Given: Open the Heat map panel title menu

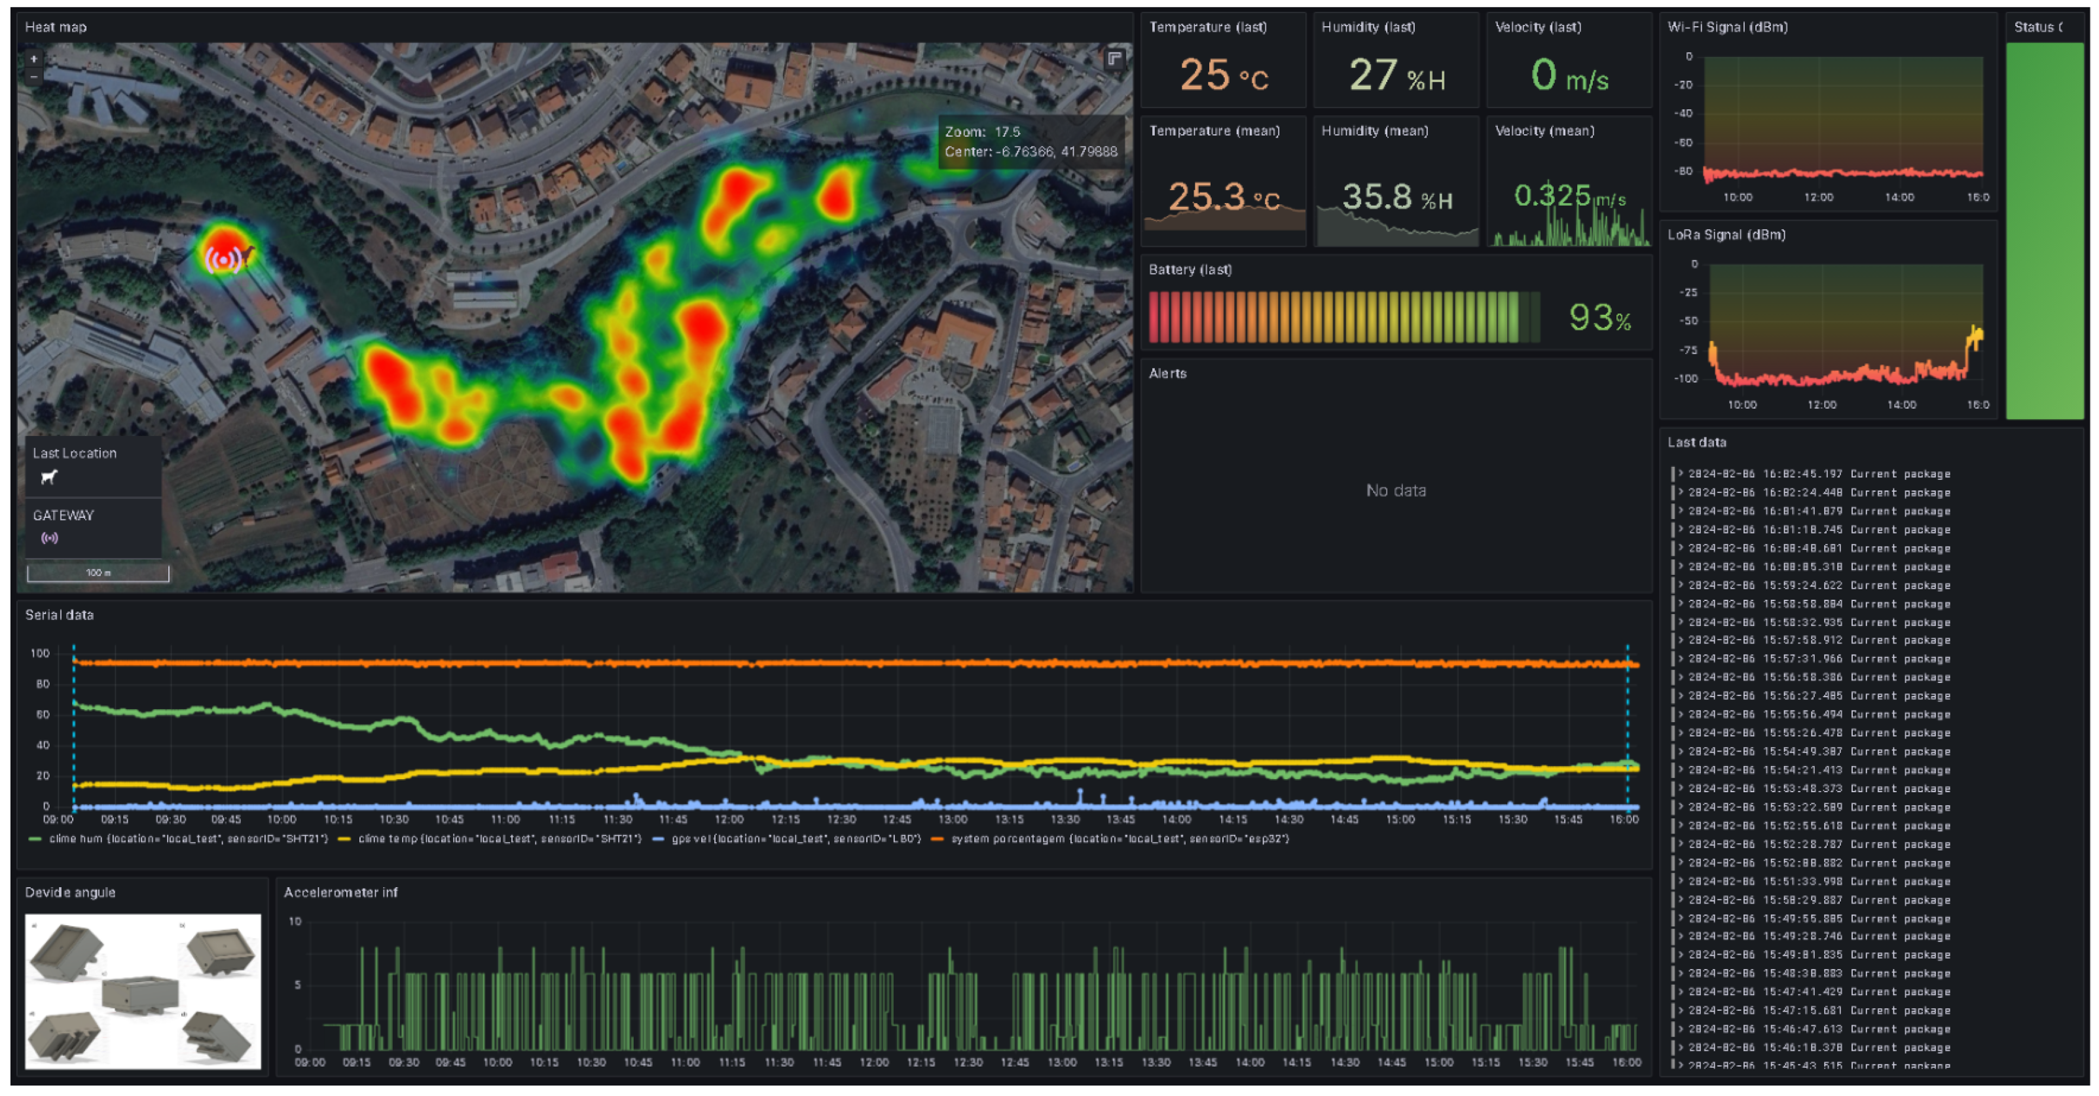Looking at the screenshot, I should [56, 27].
